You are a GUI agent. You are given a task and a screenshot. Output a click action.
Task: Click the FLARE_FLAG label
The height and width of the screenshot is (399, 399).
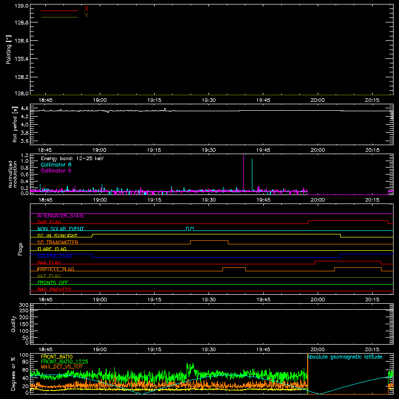(52, 249)
